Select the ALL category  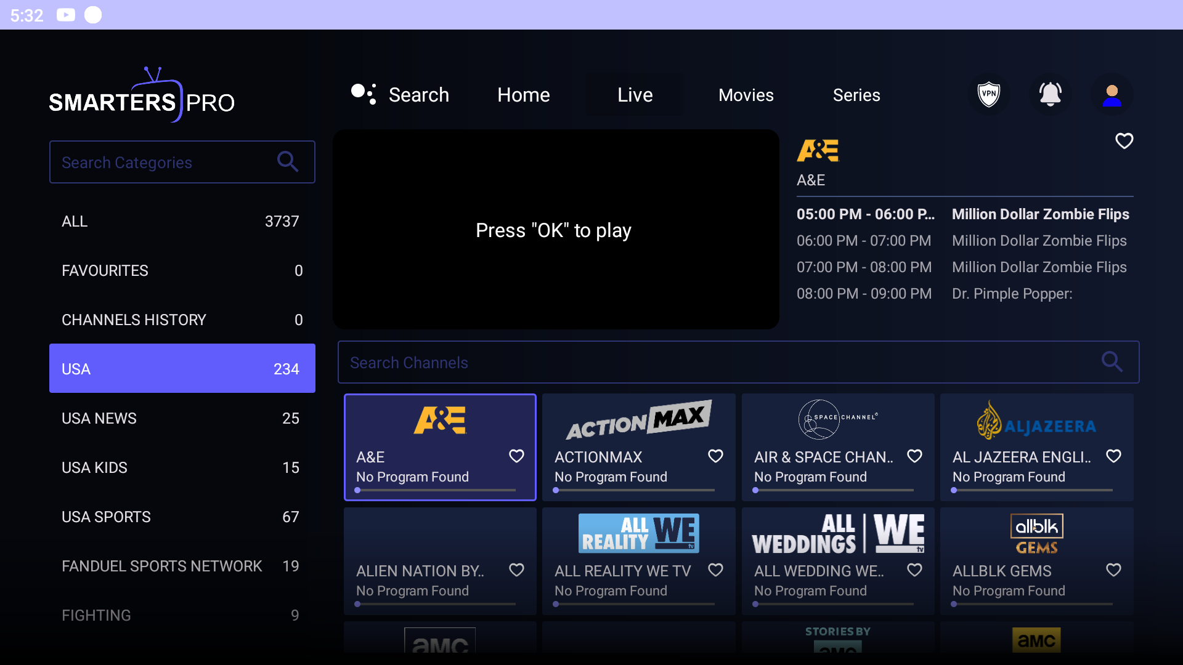pos(182,221)
